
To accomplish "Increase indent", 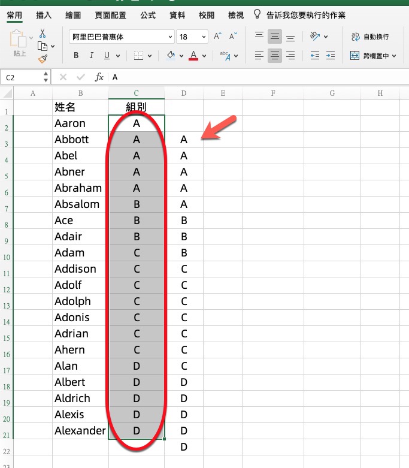I will pyautogui.click(x=331, y=56).
